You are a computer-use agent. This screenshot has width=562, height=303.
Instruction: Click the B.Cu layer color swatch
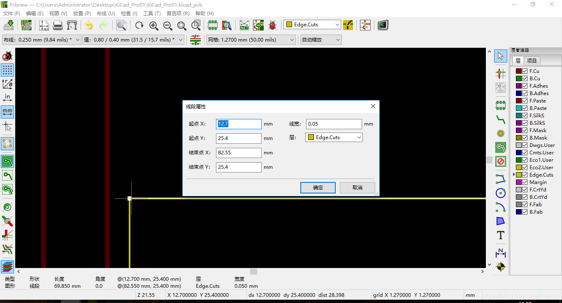(x=518, y=78)
